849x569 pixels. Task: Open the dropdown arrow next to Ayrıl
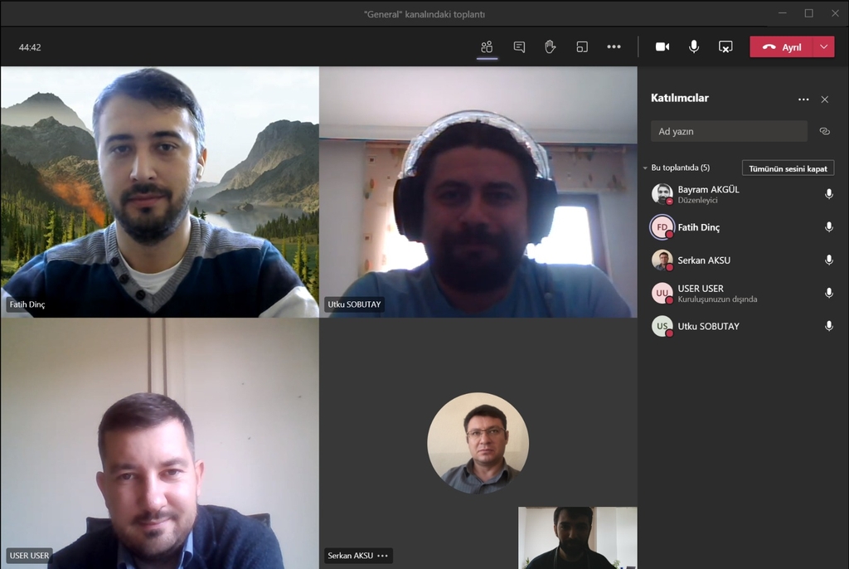[x=823, y=47]
